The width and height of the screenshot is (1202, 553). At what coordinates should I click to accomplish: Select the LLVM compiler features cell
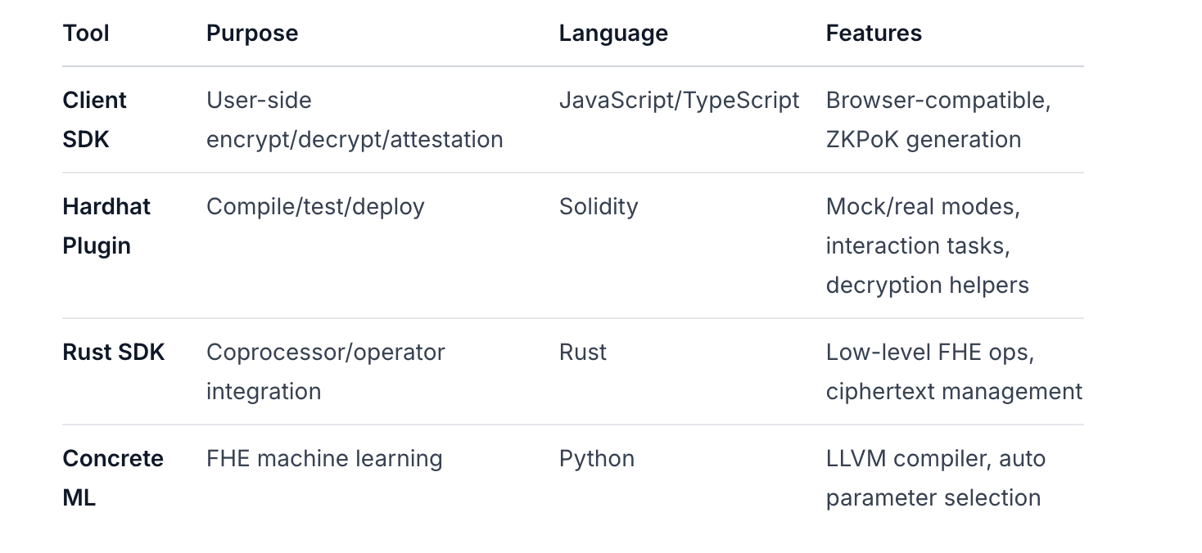[x=936, y=478]
